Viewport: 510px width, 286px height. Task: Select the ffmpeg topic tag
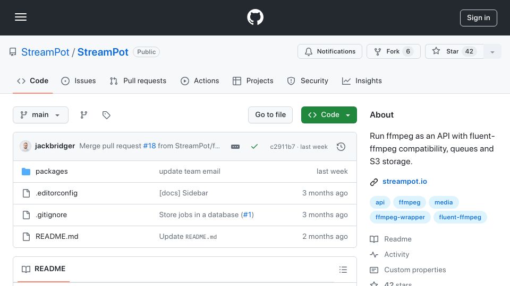[410, 202]
